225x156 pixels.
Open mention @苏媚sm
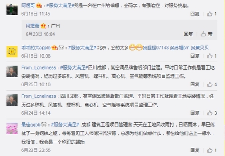pos(180,48)
